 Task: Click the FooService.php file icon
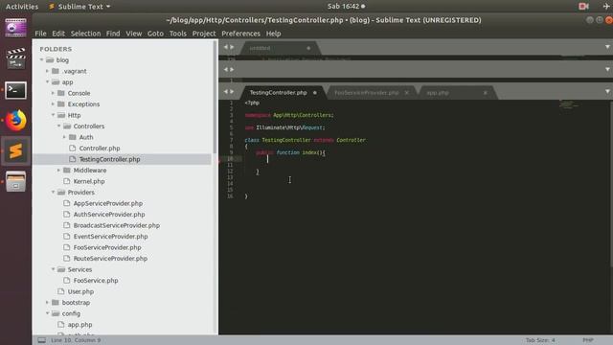(67, 281)
